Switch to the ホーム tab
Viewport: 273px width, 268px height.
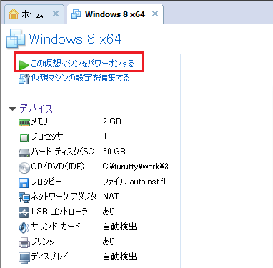(x=34, y=14)
